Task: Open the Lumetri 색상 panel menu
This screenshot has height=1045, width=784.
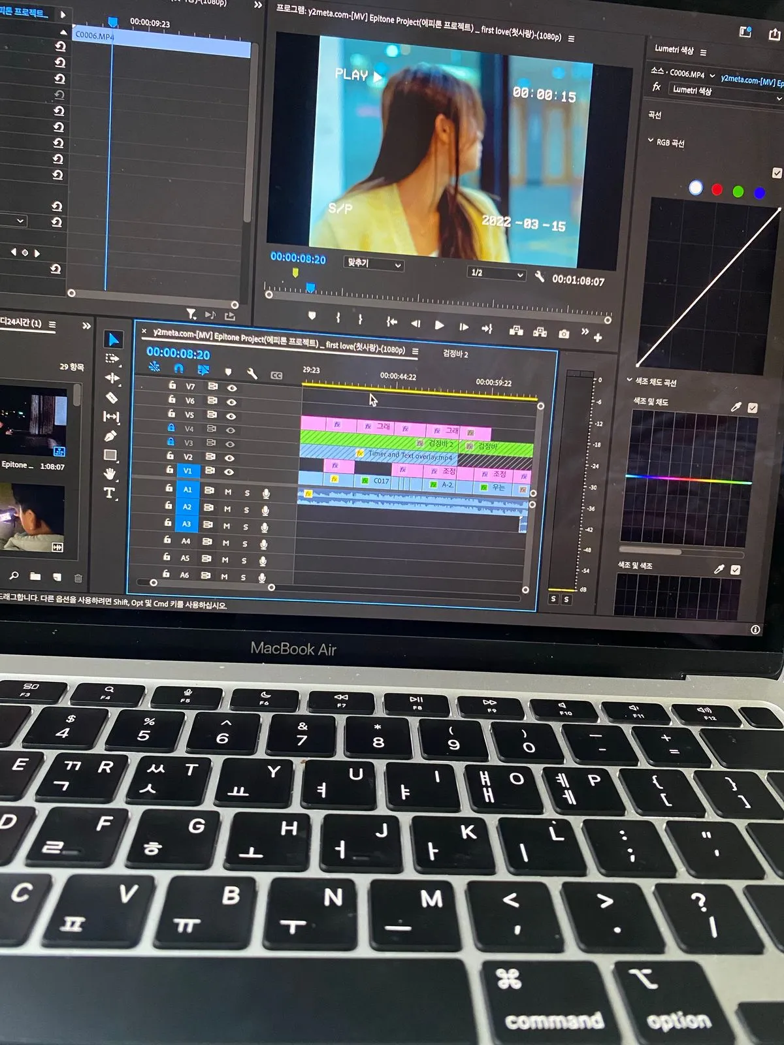Action: point(704,52)
